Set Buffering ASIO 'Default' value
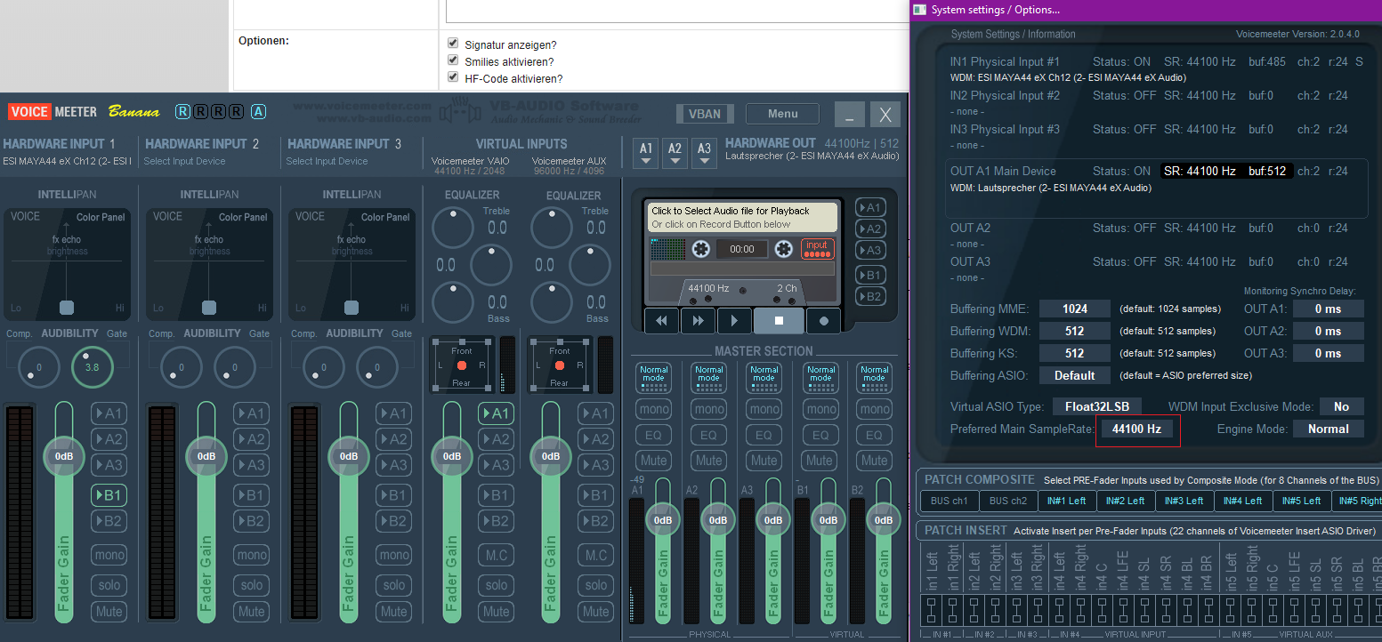The image size is (1382, 642). [1075, 375]
